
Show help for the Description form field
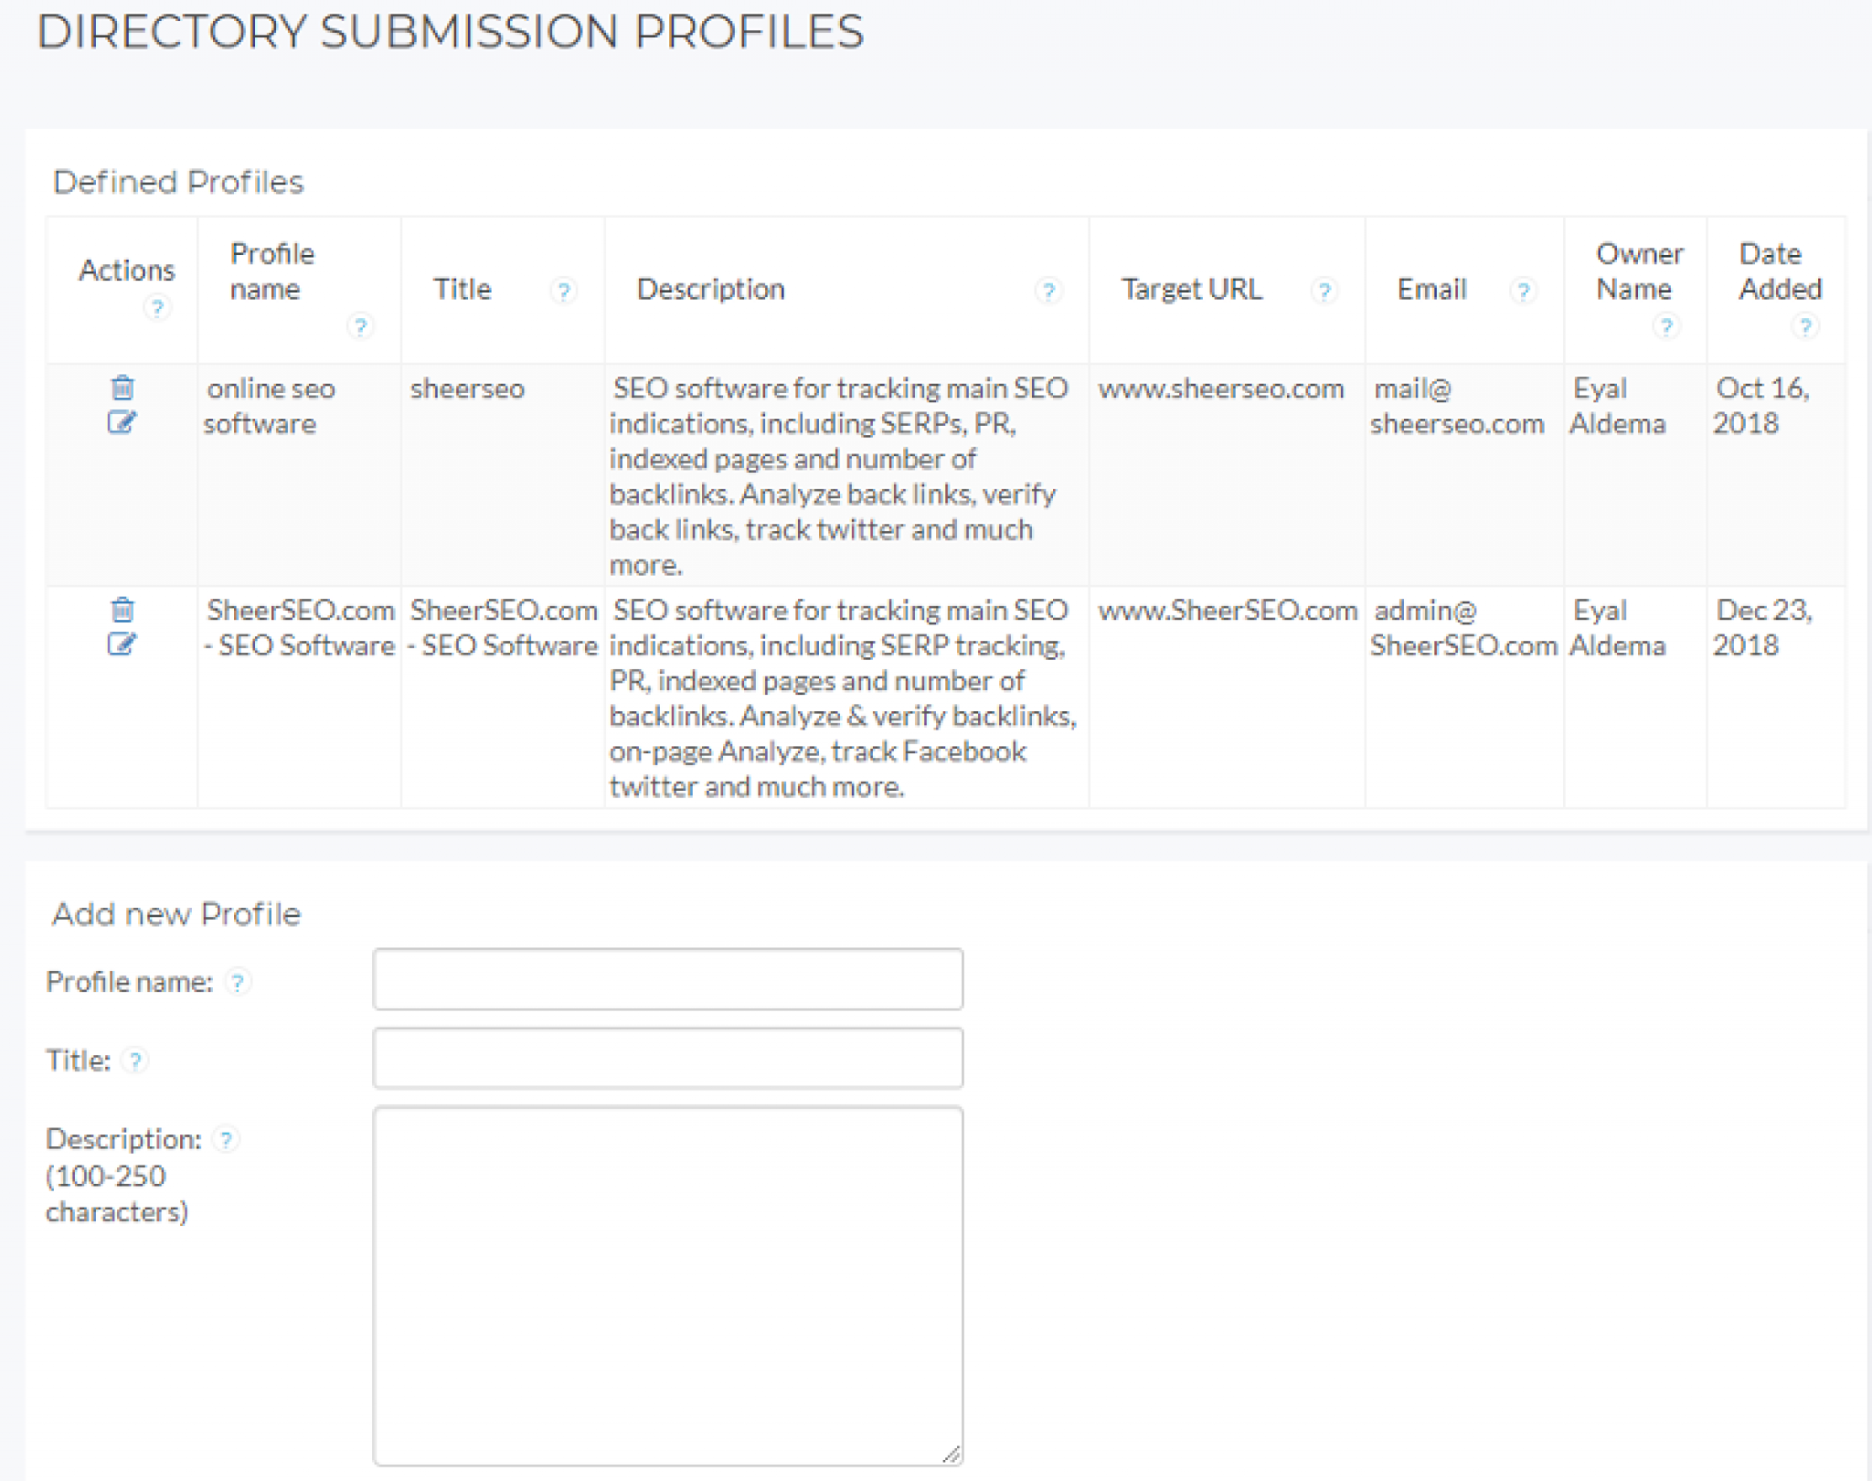(x=226, y=1139)
